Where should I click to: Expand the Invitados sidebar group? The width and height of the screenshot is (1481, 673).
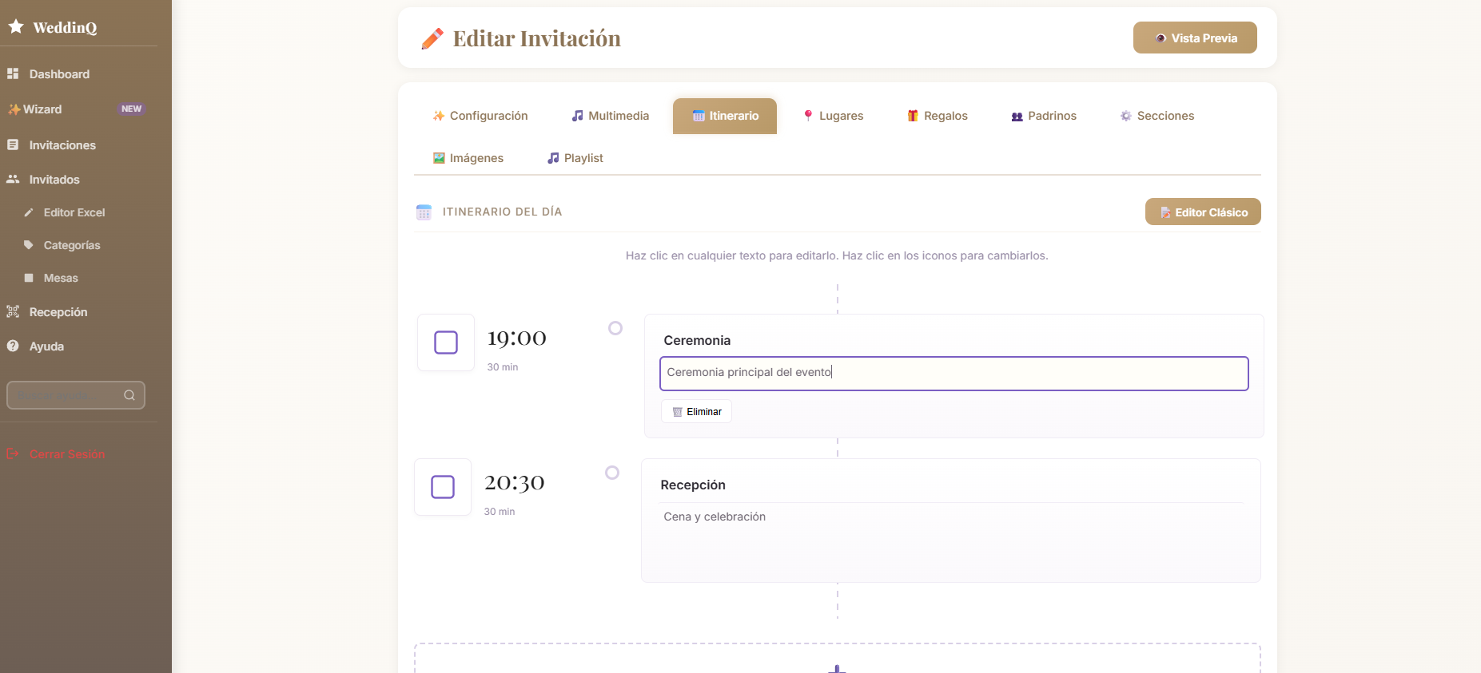(54, 180)
